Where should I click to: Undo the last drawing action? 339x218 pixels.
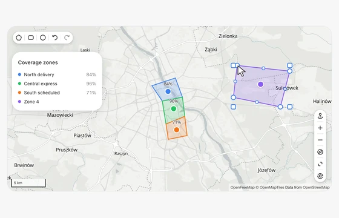pos(55,38)
